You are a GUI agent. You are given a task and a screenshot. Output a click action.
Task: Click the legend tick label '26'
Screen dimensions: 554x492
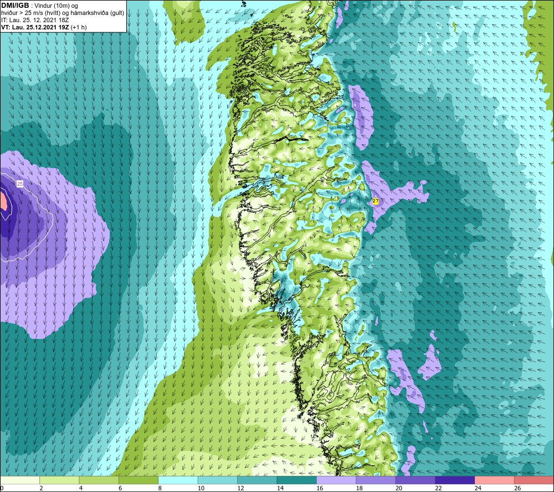517,488
